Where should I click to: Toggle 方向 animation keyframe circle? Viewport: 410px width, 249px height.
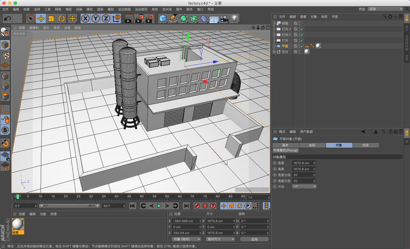[x=275, y=187]
